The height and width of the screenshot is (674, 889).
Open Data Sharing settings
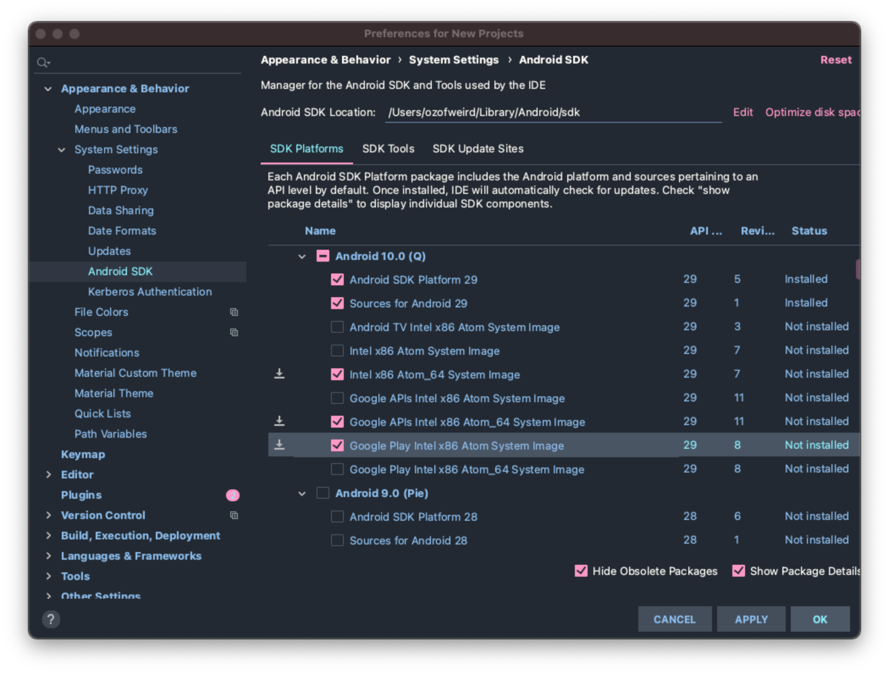tap(121, 210)
